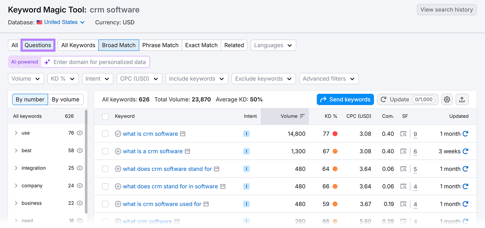
Task: Add 'what does crm software stand for' with plus icon
Action: click(118, 169)
